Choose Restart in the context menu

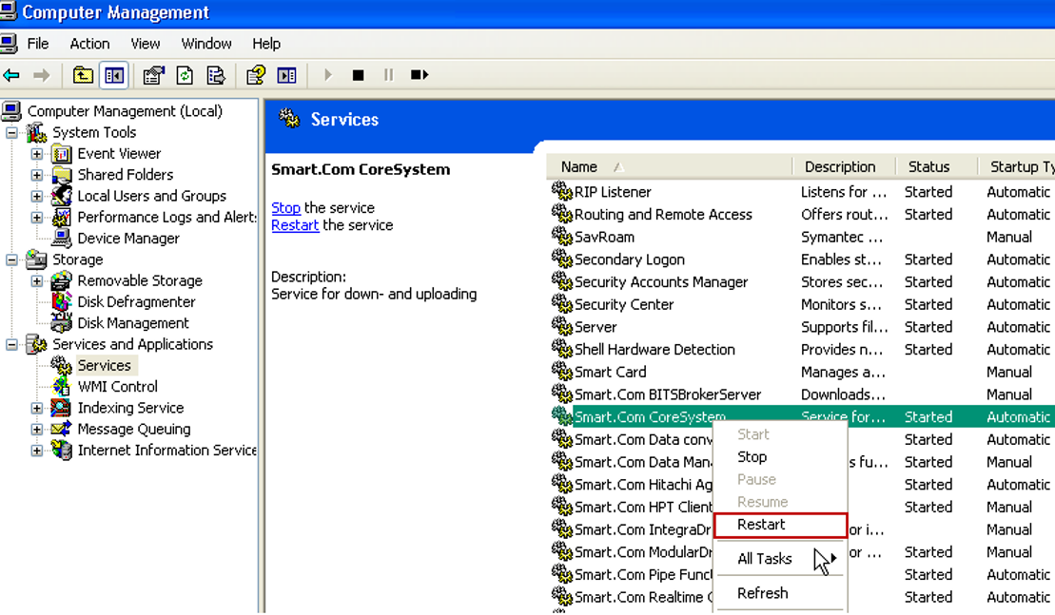pyautogui.click(x=780, y=525)
